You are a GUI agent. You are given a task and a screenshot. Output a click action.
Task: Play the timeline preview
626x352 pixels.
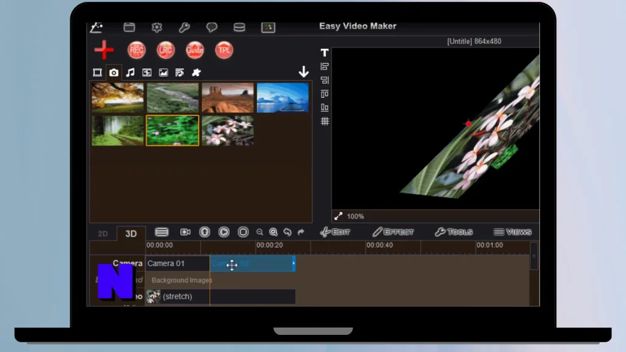(x=224, y=232)
